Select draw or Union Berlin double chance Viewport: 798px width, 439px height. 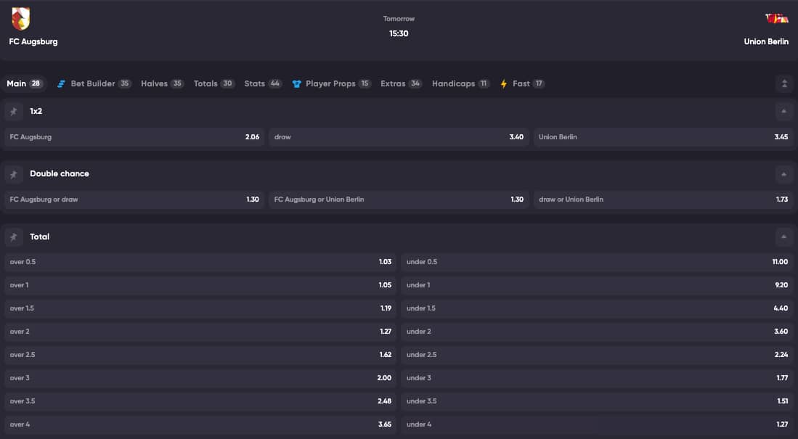(x=664, y=200)
